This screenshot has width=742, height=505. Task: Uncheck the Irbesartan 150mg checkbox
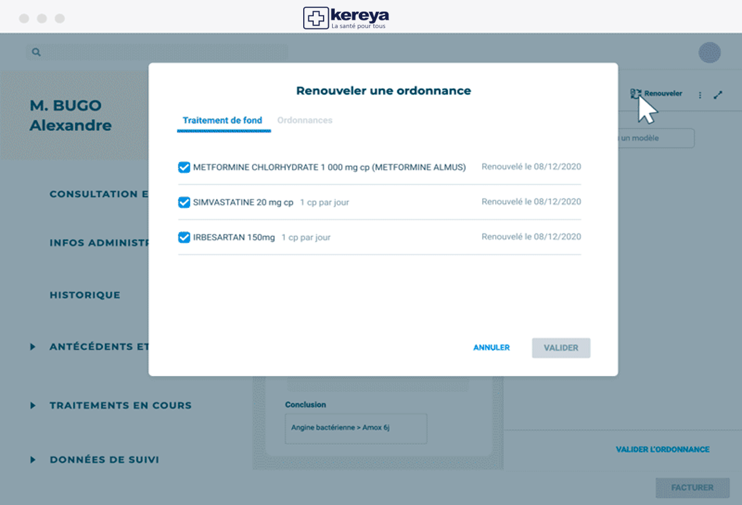184,237
